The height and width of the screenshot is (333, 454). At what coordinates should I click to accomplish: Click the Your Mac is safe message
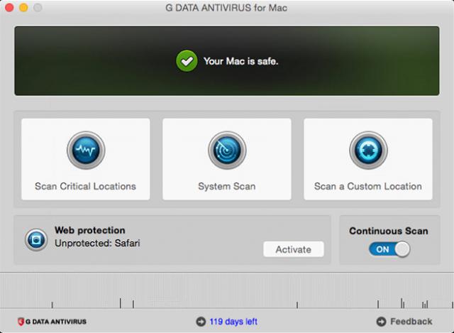[241, 61]
